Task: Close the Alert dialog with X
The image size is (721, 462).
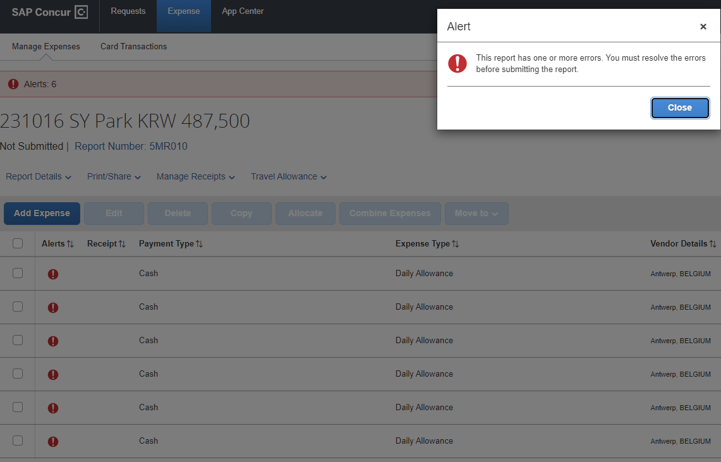Action: coord(703,27)
